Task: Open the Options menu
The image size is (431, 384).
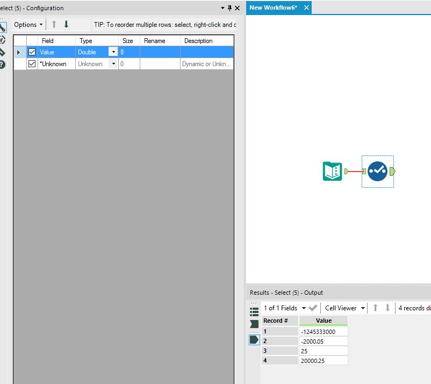Action: tap(26, 24)
